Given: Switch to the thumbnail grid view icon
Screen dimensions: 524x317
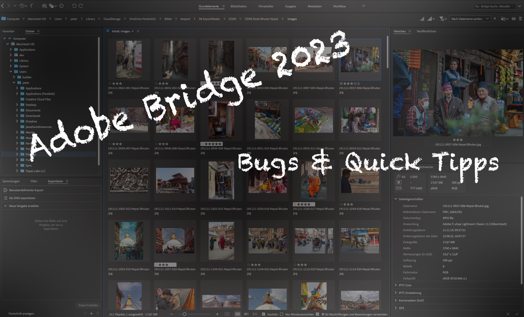Looking at the screenshot, I should [x=238, y=314].
